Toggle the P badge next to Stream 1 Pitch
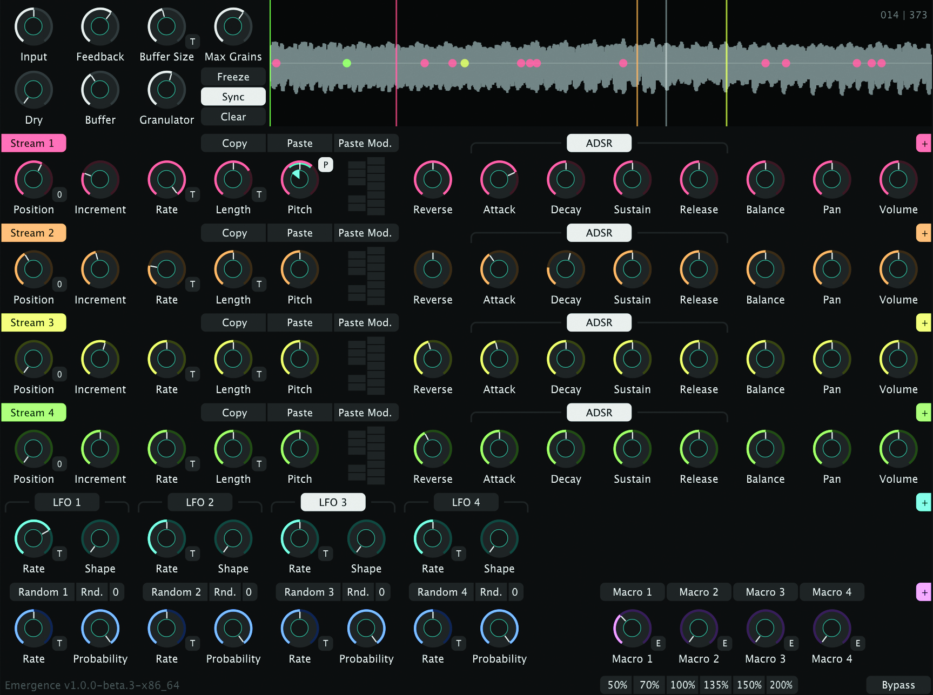 tap(326, 165)
